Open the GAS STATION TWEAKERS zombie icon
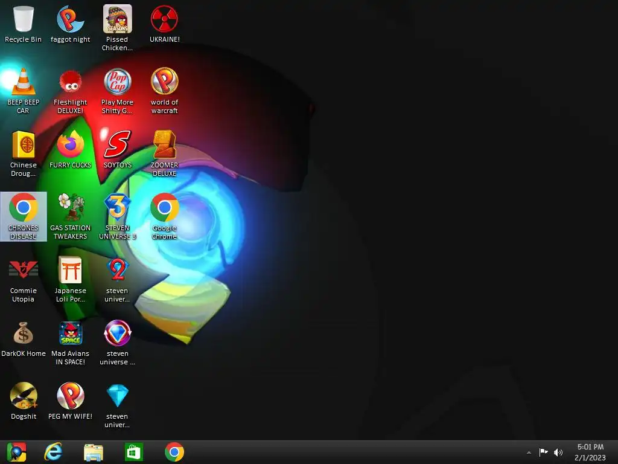This screenshot has height=464, width=618. (x=70, y=207)
